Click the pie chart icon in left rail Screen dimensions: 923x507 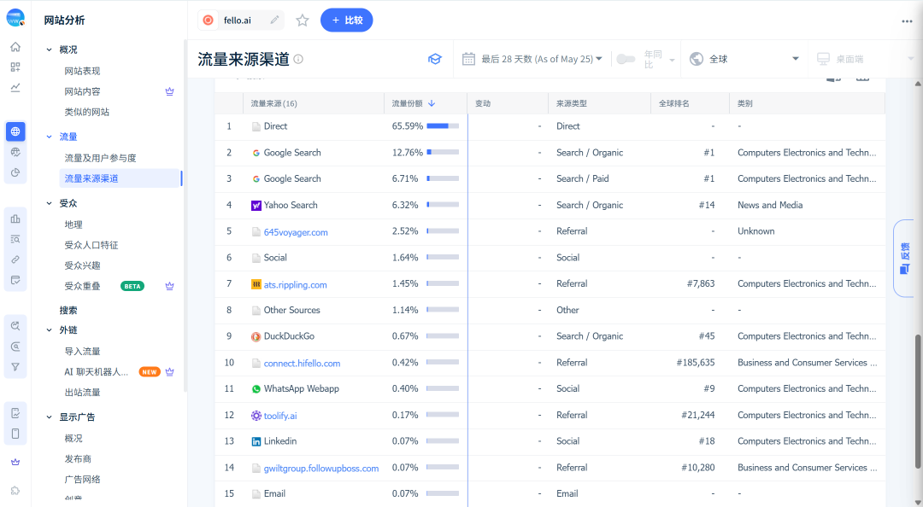click(x=15, y=172)
